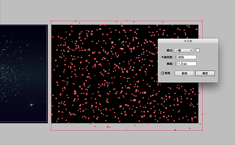Click the four-point sparkle star in left artwork
This screenshot has width=235, height=145.
point(31,105)
